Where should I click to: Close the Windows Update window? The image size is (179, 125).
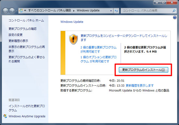(172, 2)
